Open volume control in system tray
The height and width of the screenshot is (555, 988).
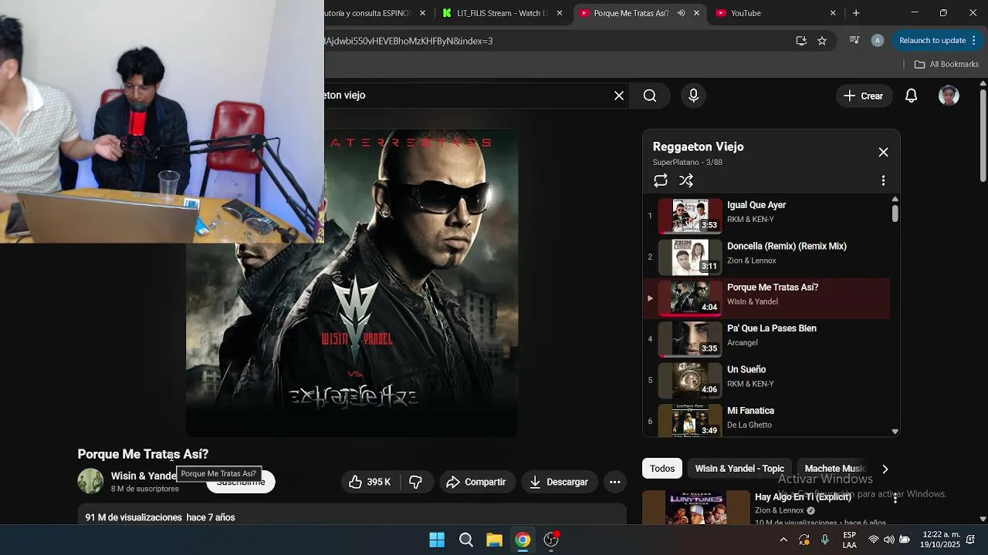tap(889, 540)
